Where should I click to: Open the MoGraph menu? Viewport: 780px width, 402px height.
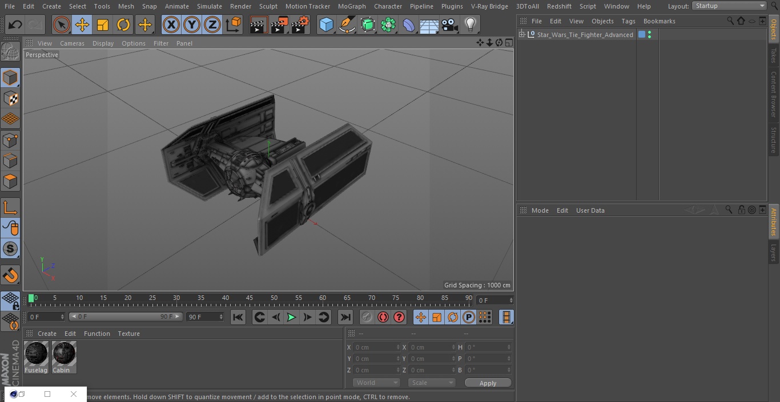pos(352,6)
